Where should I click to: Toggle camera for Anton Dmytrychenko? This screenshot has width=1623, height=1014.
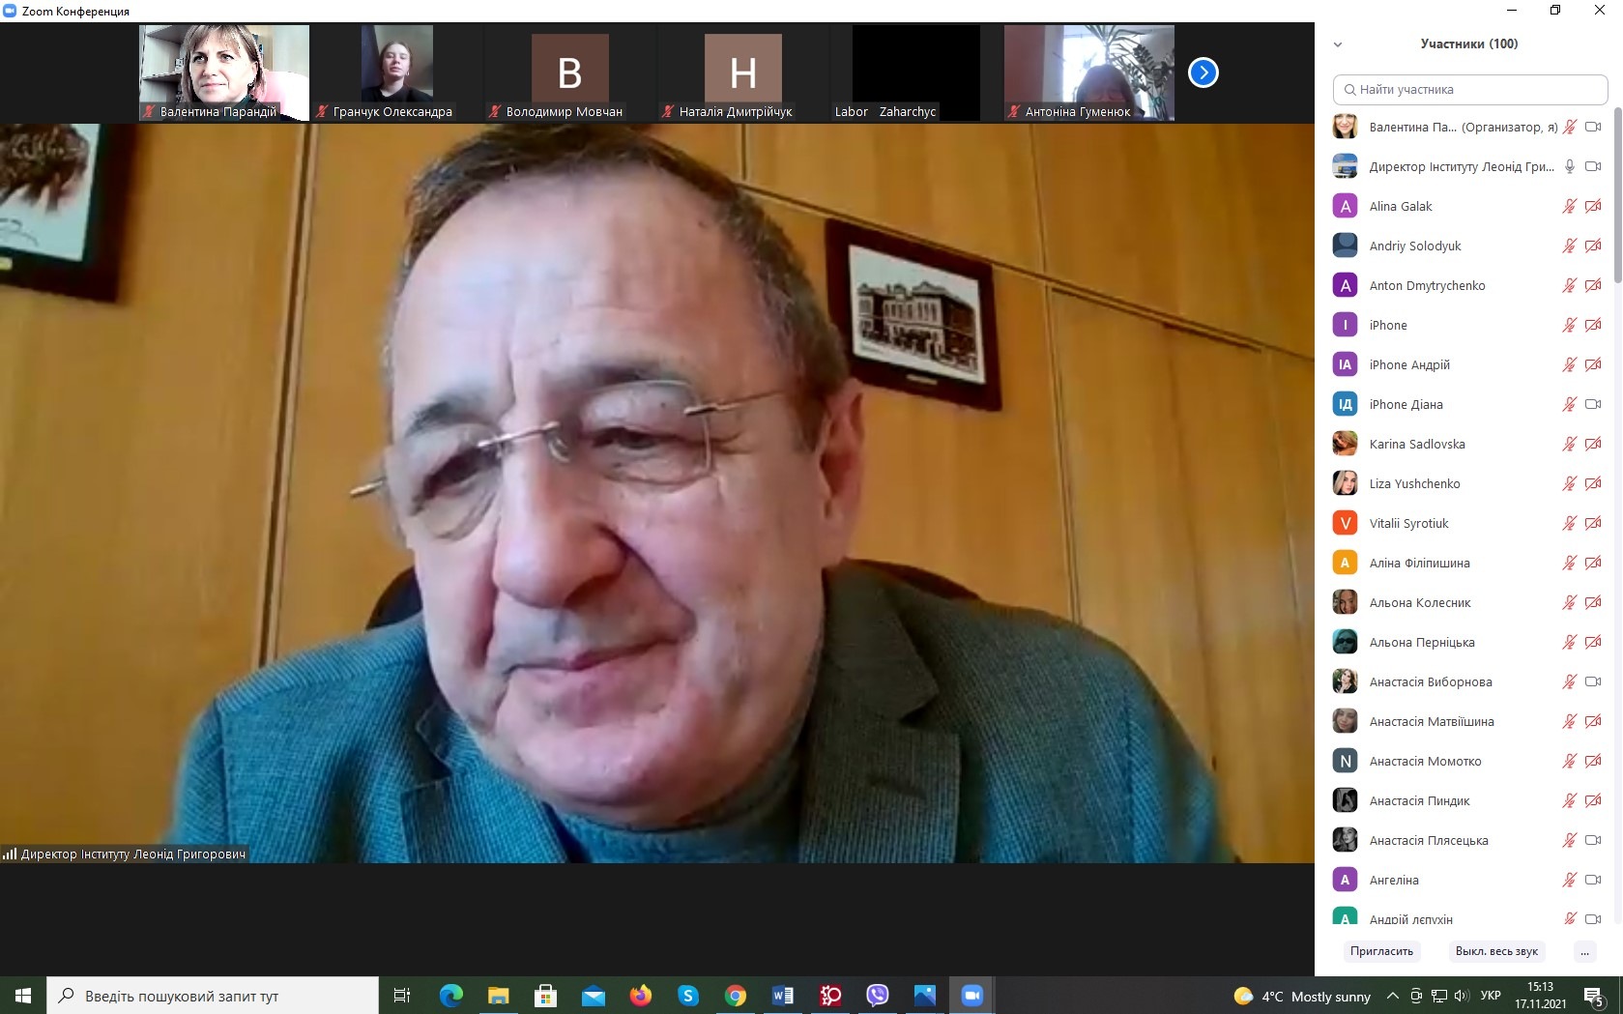(x=1593, y=285)
